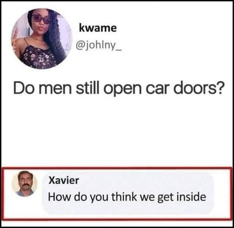
Task: Open the handle @johlny_
Action: coord(99,46)
